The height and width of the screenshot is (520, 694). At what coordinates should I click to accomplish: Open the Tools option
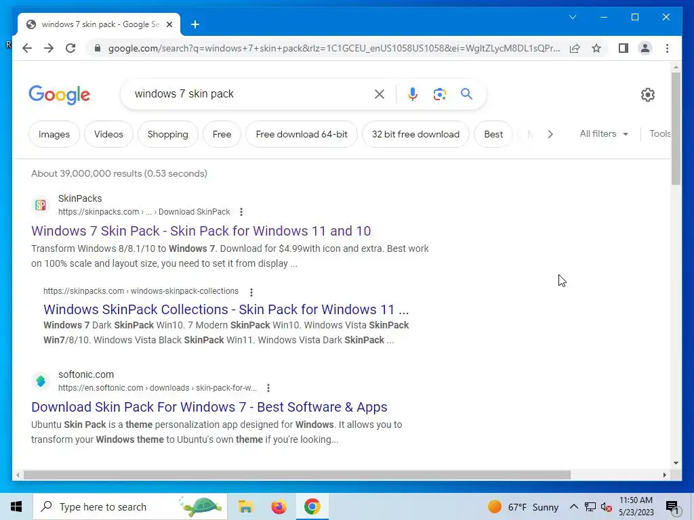pyautogui.click(x=659, y=133)
